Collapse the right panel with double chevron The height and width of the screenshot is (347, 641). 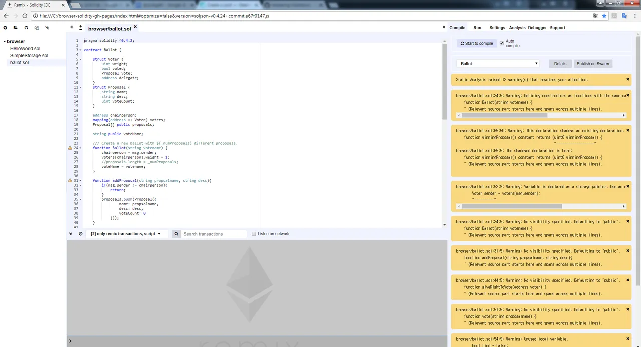[444, 27]
